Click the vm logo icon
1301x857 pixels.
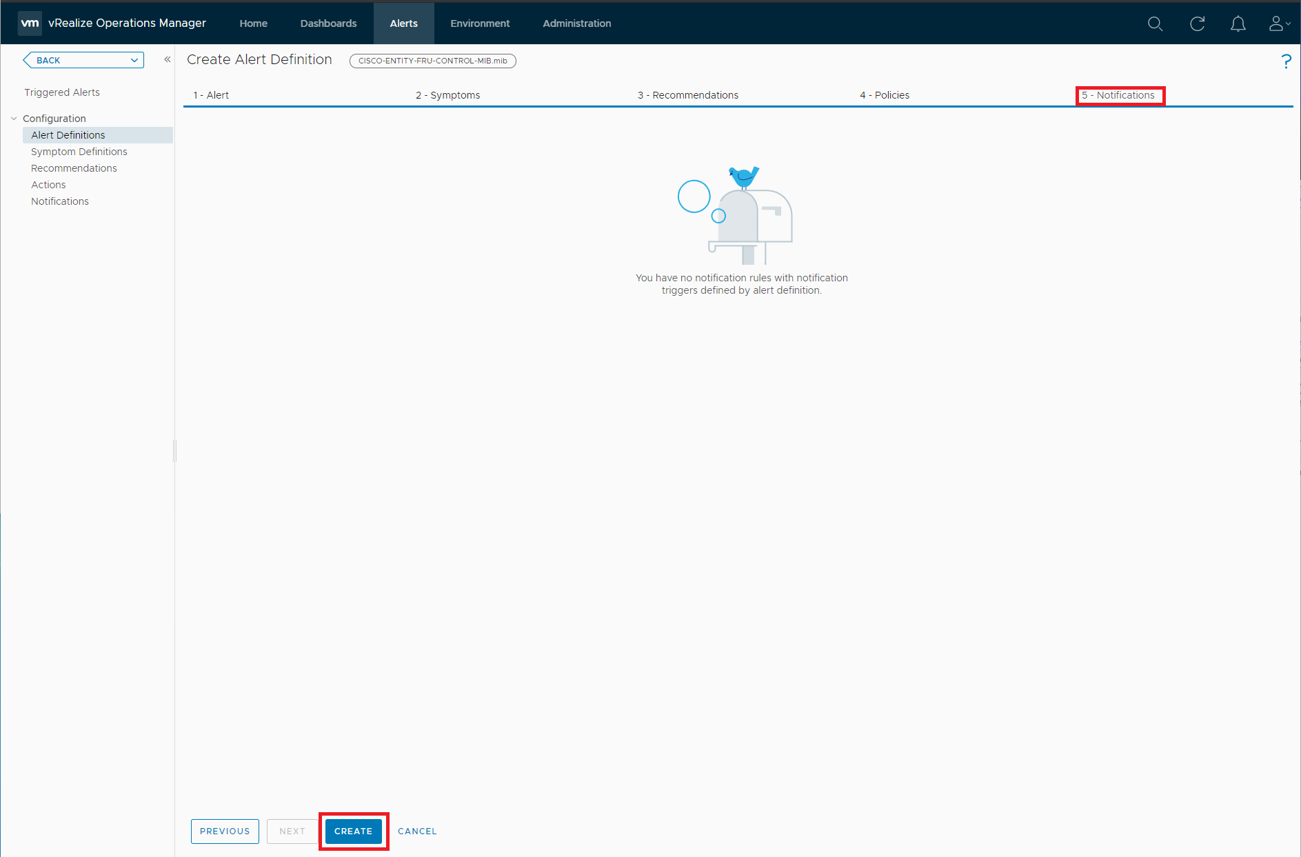30,23
